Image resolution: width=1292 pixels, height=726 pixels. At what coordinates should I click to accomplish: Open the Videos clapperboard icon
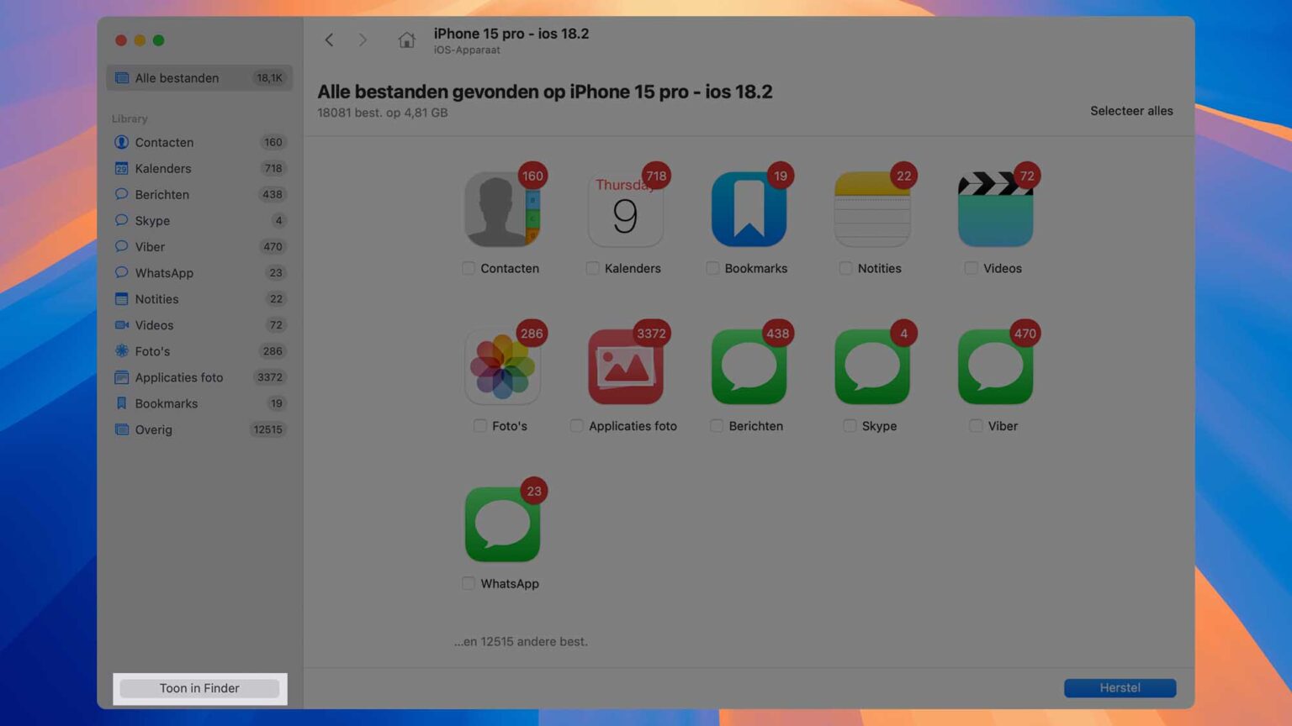click(x=995, y=209)
